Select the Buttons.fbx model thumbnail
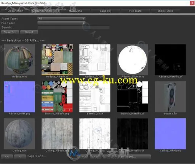Screen dimensions: 195x164 [170, 97]
